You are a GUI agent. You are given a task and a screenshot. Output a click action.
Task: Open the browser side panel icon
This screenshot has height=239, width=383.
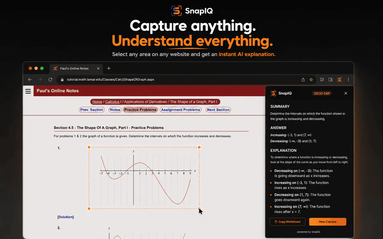(331, 80)
